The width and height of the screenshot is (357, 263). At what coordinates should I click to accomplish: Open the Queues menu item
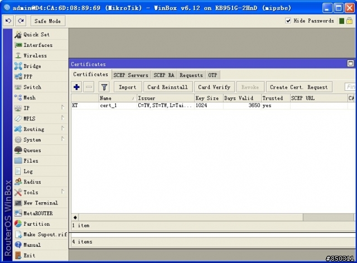click(41, 150)
